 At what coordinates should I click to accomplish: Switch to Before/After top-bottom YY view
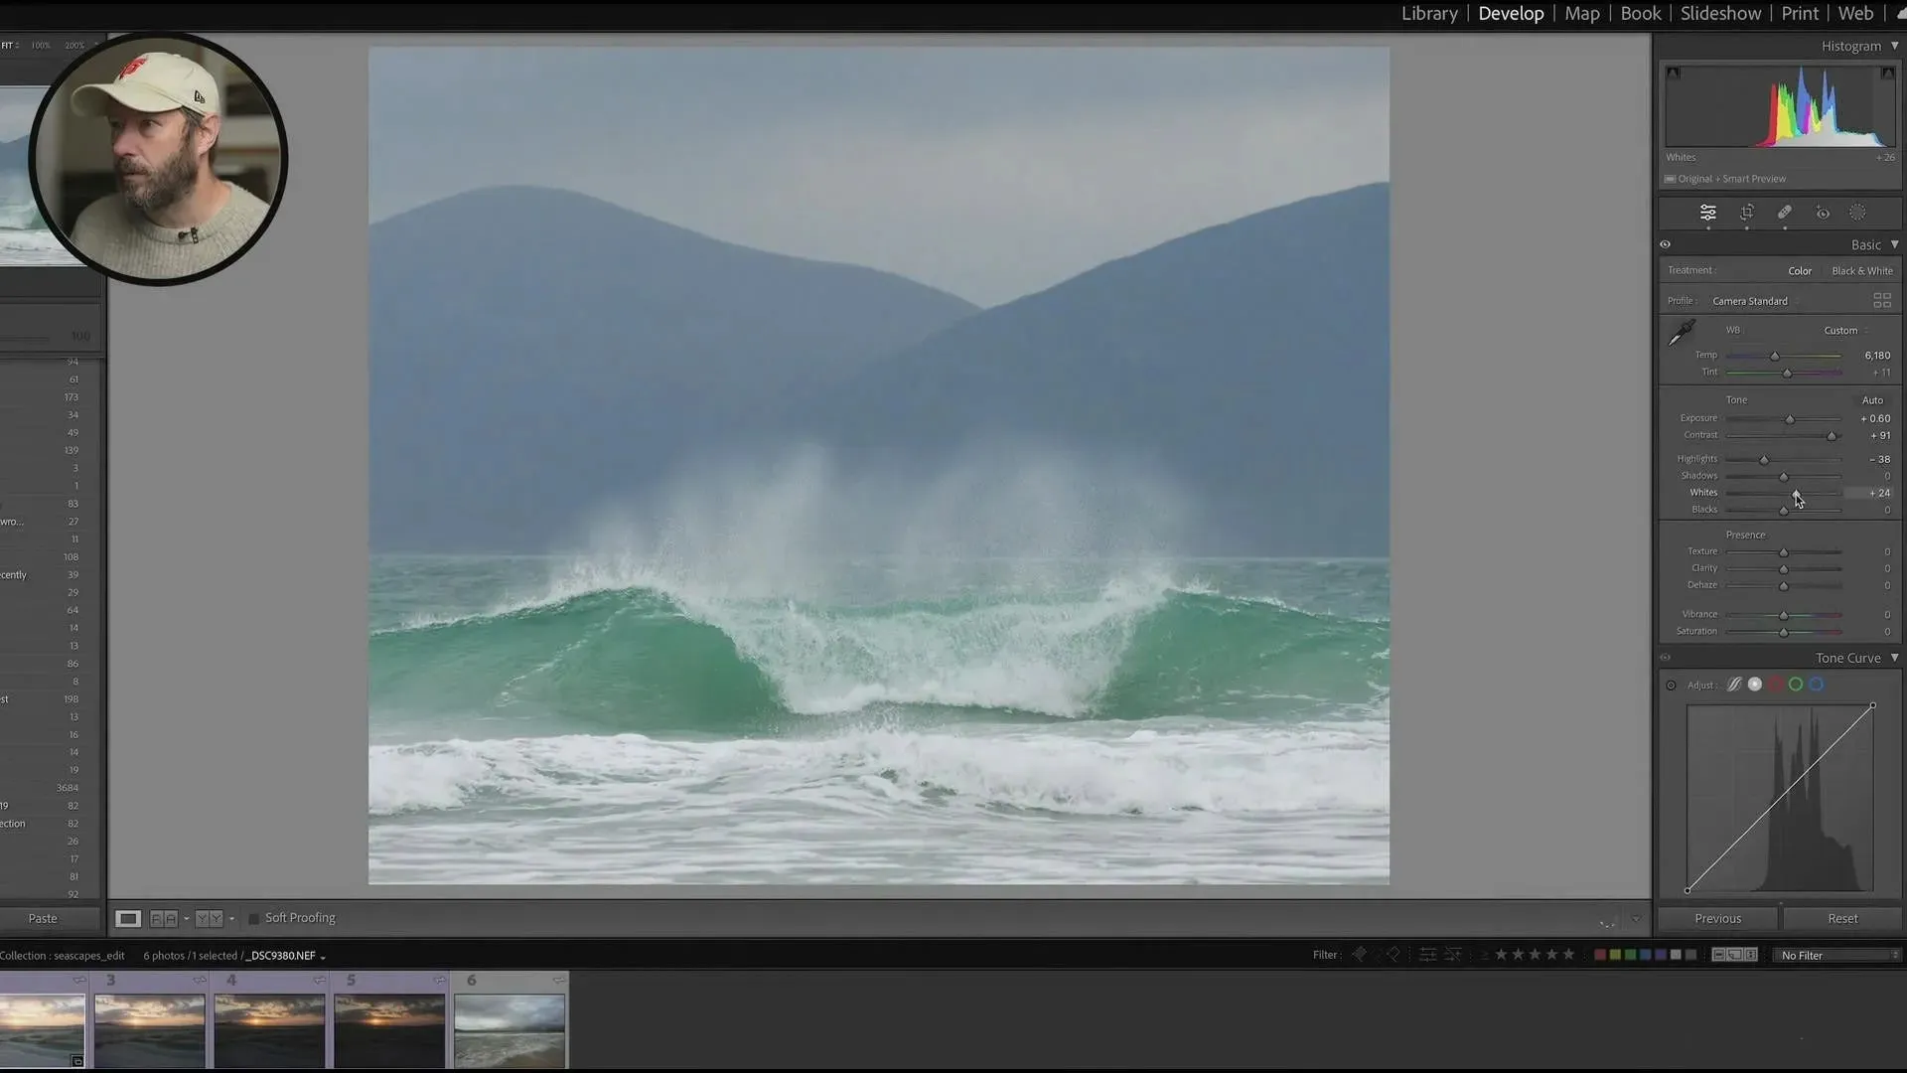pyautogui.click(x=209, y=919)
